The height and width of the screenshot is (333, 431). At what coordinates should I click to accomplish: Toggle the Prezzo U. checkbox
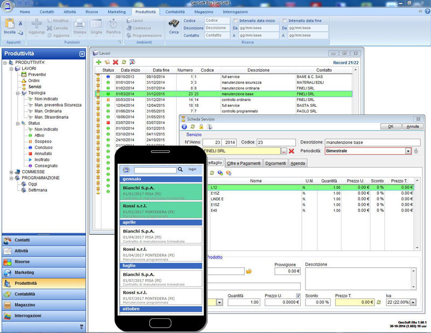pyautogui.click(x=298, y=295)
